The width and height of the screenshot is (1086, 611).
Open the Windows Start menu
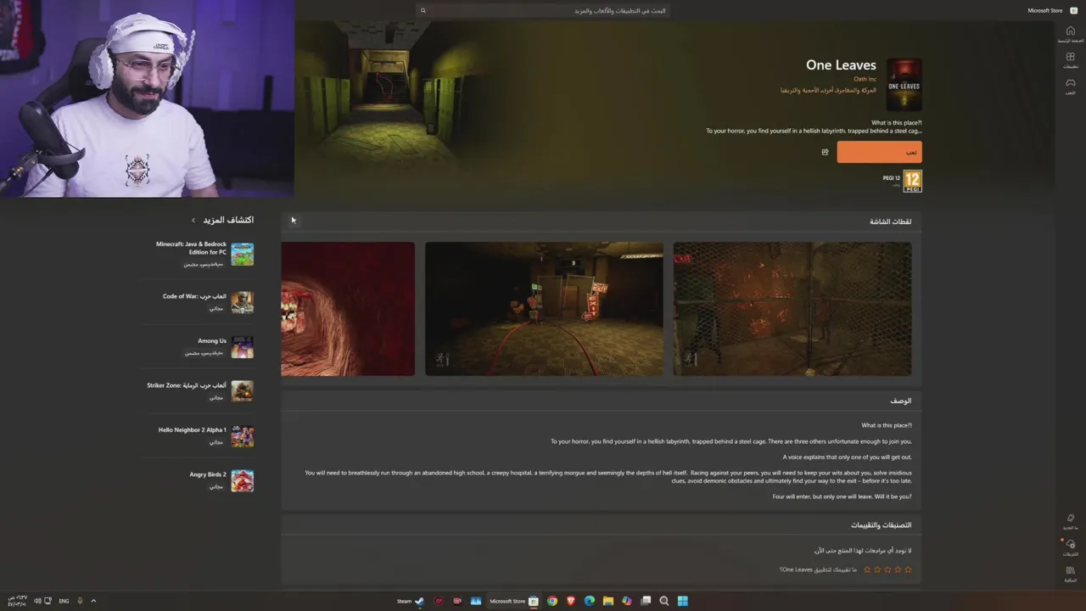(x=683, y=601)
